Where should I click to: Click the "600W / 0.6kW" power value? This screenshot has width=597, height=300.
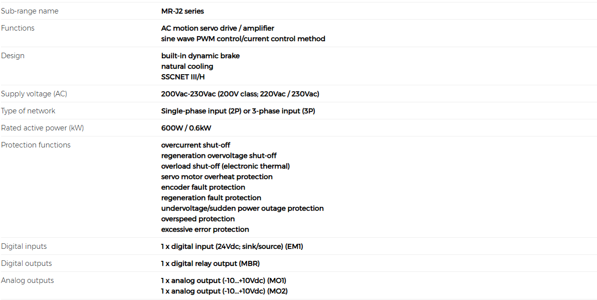point(186,128)
